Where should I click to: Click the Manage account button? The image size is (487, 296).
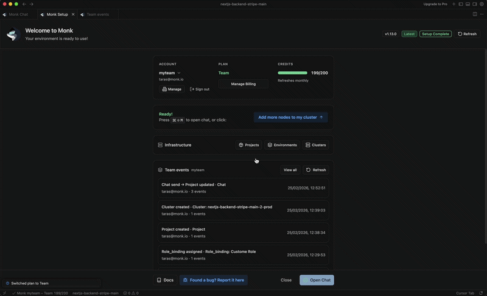[x=172, y=89]
